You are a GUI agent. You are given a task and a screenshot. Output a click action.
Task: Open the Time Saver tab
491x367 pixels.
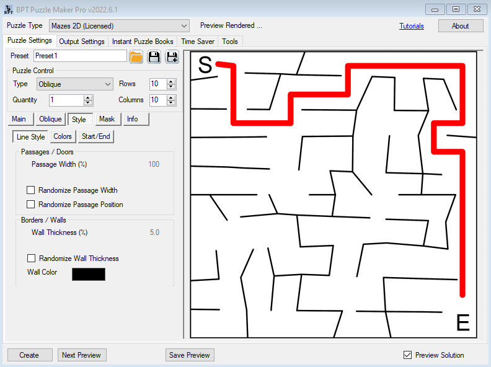coord(198,42)
